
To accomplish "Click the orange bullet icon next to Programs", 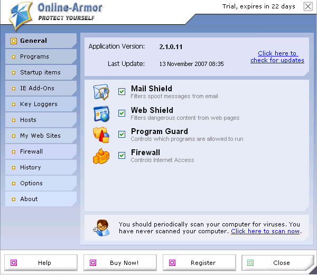I will coord(14,57).
